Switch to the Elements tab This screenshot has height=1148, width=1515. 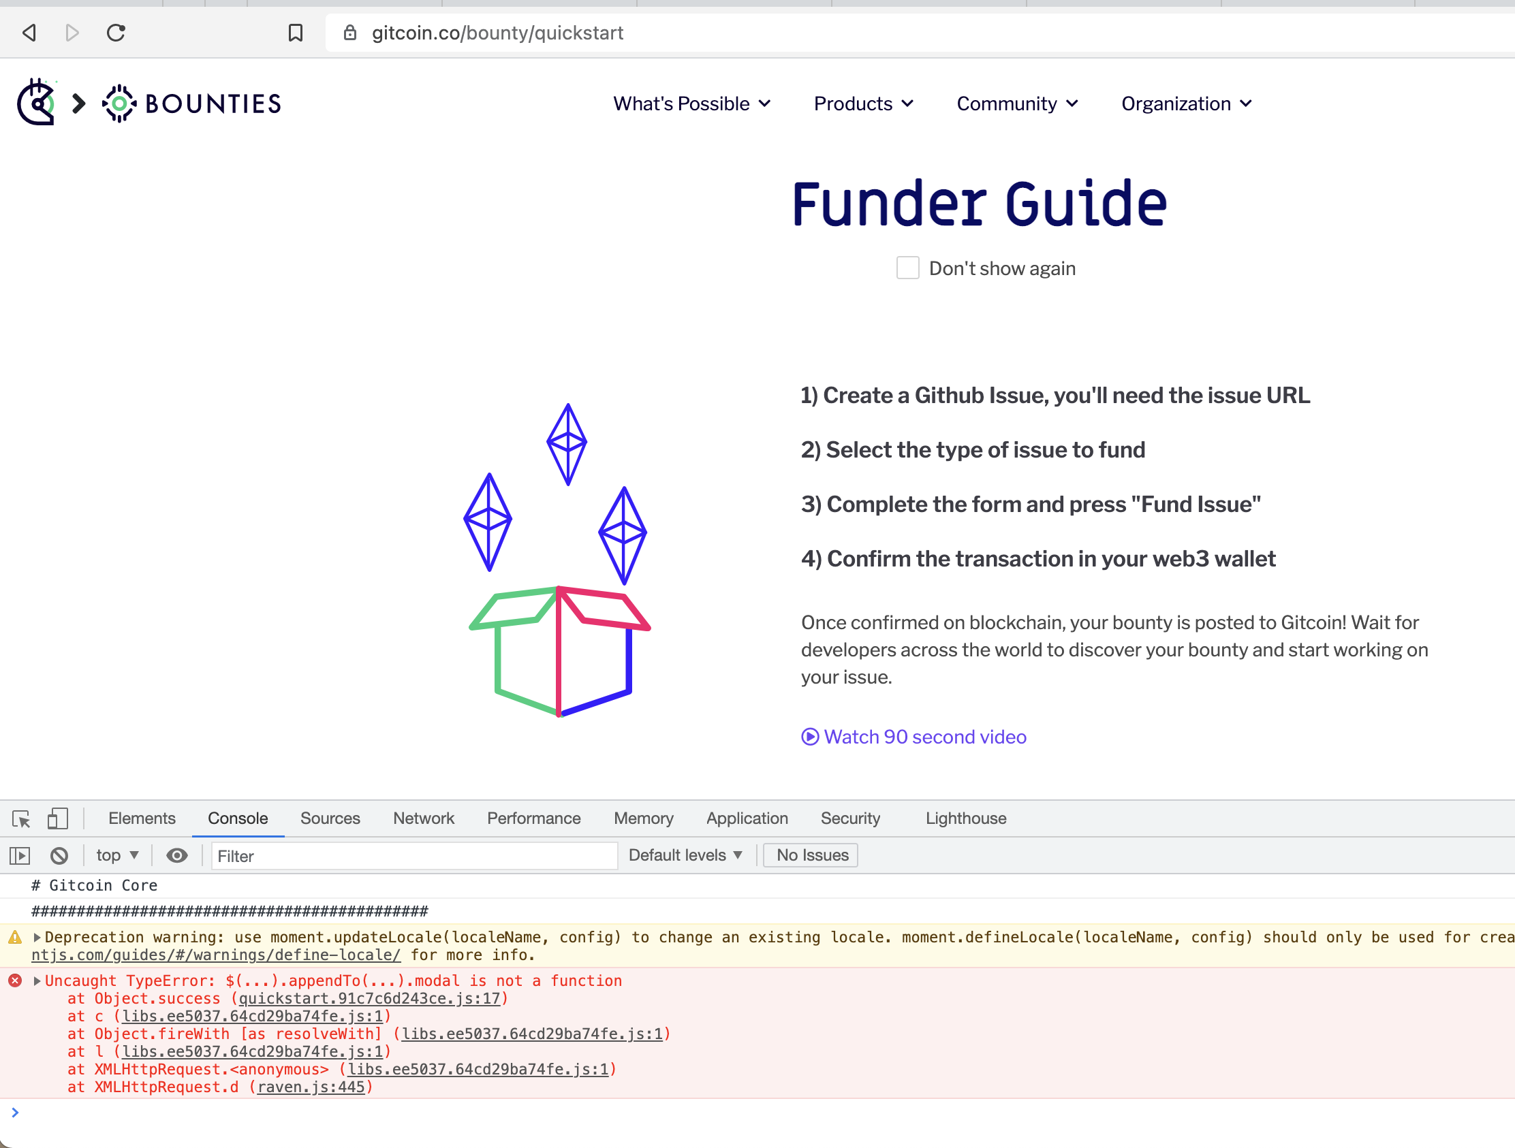142,818
